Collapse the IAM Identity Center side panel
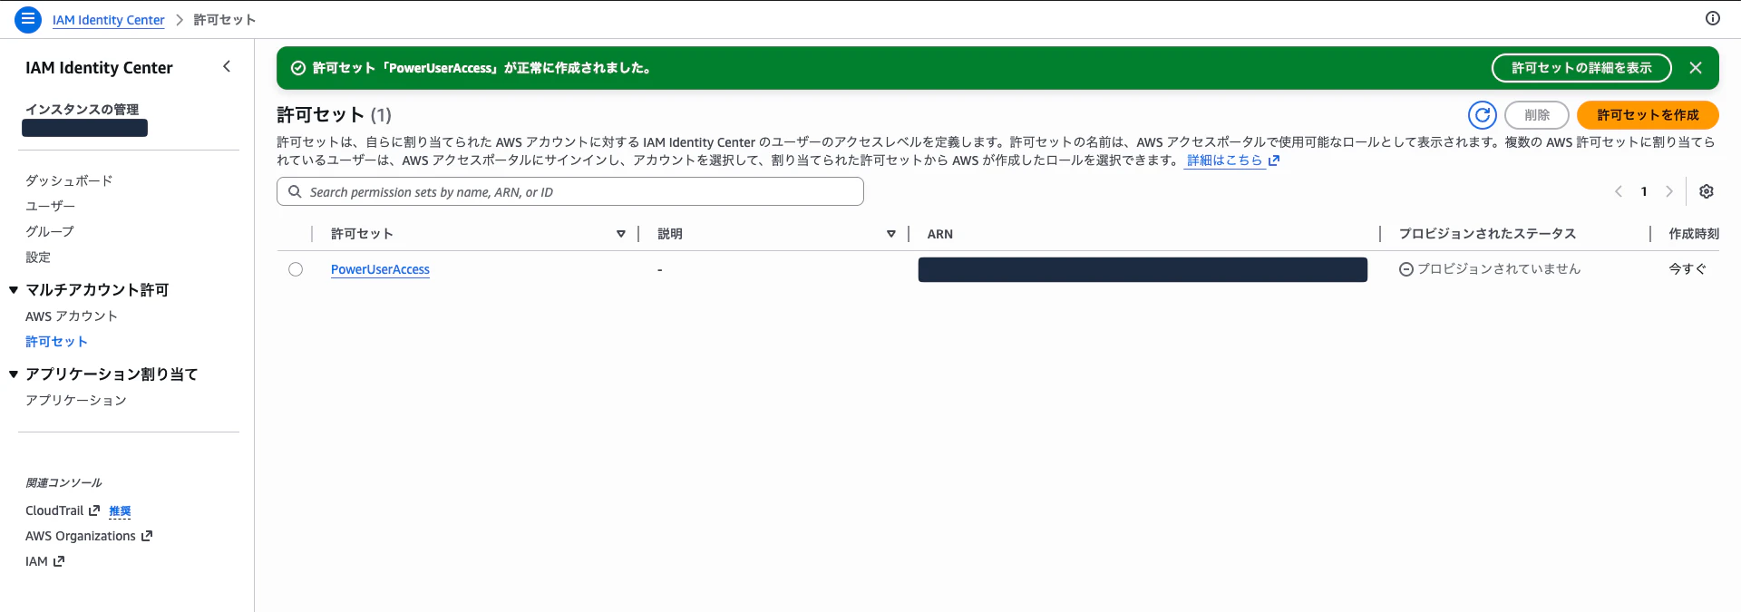Viewport: 1741px width, 612px height. (x=227, y=66)
